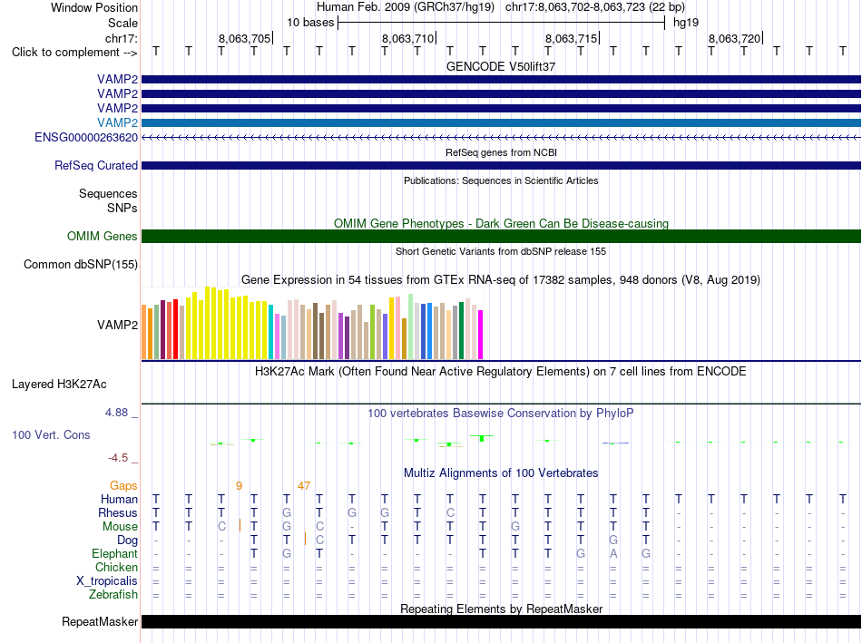Viewport: 862px width, 643px height.
Task: Click the VAMP2 label beside the GTEx chart
Action: pos(117,326)
